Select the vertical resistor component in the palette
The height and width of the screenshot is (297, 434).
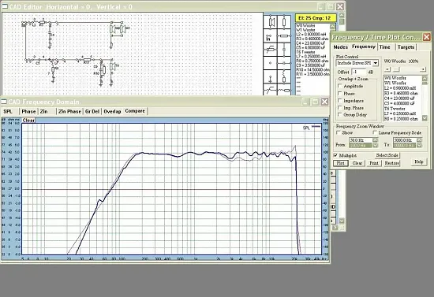pos(284,22)
